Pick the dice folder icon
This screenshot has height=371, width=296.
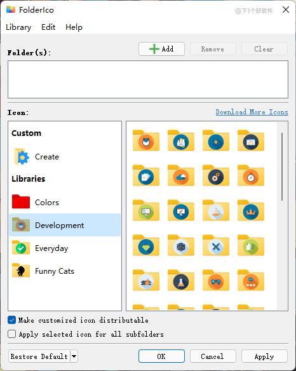pyautogui.click(x=181, y=245)
